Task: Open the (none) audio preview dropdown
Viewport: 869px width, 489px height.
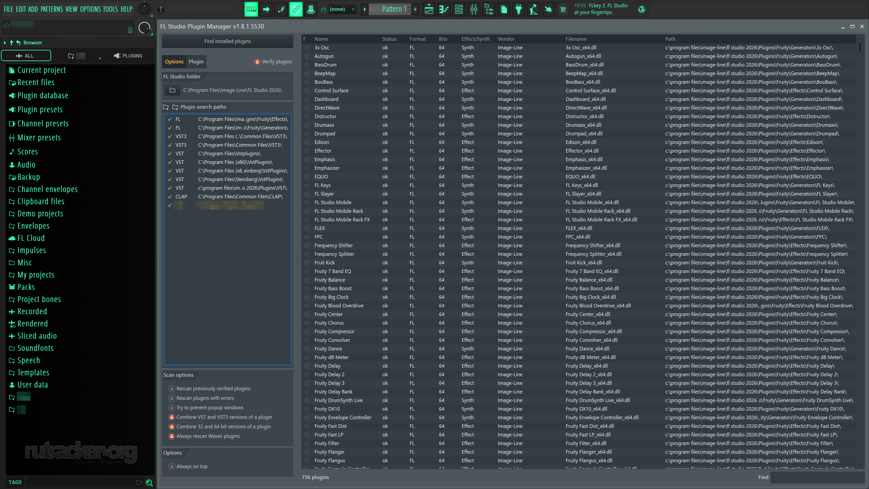Action: (x=343, y=9)
